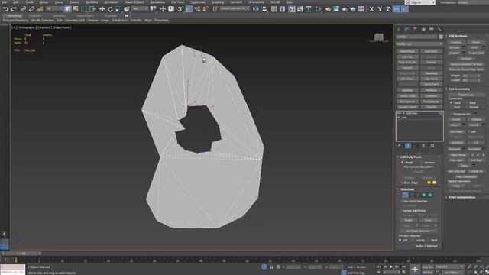Select SubObj preview selection radio

413,241
